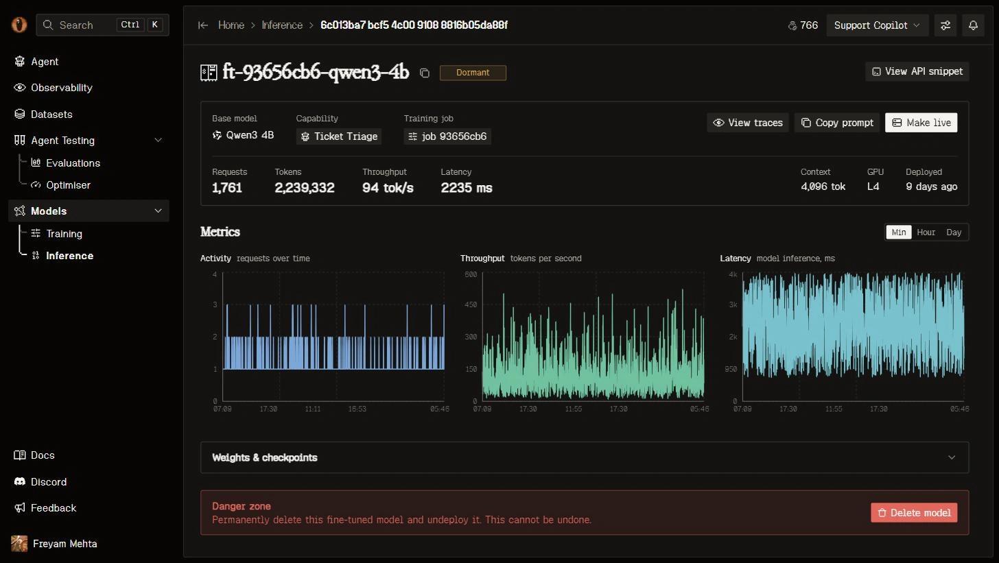Click View API snippet button
999x563 pixels.
pyautogui.click(x=917, y=71)
